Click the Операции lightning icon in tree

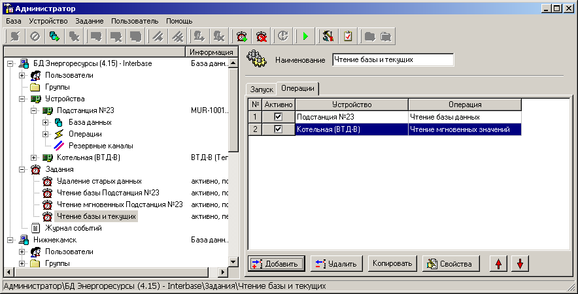(59, 134)
